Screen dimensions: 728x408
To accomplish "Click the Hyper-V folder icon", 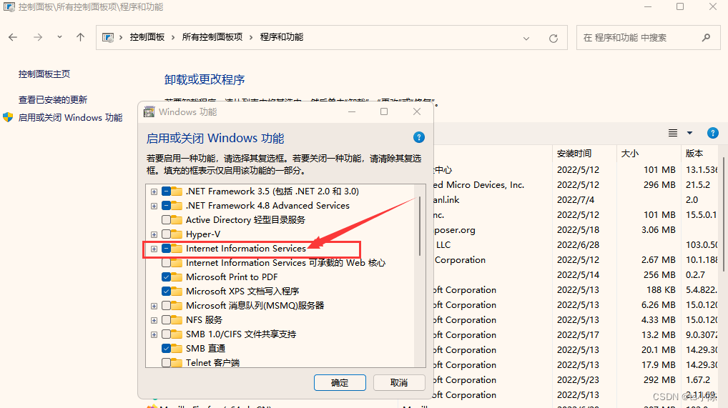I will click(x=177, y=234).
